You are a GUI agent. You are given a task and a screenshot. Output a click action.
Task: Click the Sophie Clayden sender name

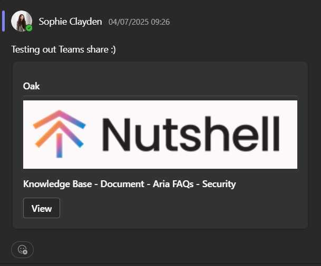71,22
